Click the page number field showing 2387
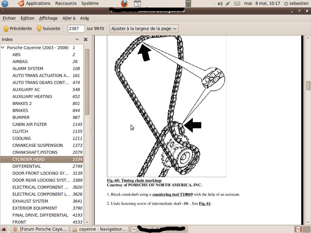 76,29
